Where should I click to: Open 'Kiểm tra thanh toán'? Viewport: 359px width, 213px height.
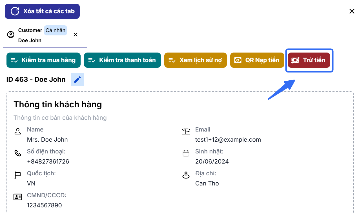coord(122,60)
